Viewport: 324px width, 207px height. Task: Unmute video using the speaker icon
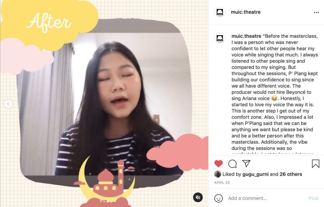point(198,197)
